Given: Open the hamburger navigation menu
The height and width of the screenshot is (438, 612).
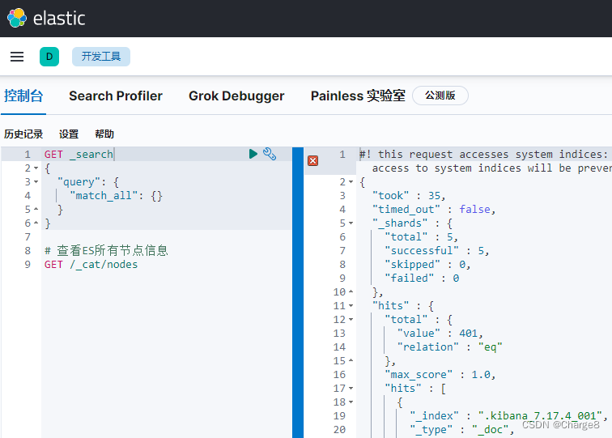Looking at the screenshot, I should (x=17, y=57).
